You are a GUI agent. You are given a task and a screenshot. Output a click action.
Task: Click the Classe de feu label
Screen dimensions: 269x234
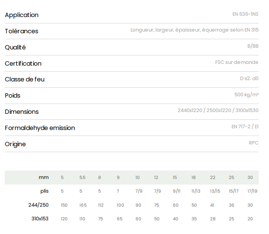pos(25,79)
